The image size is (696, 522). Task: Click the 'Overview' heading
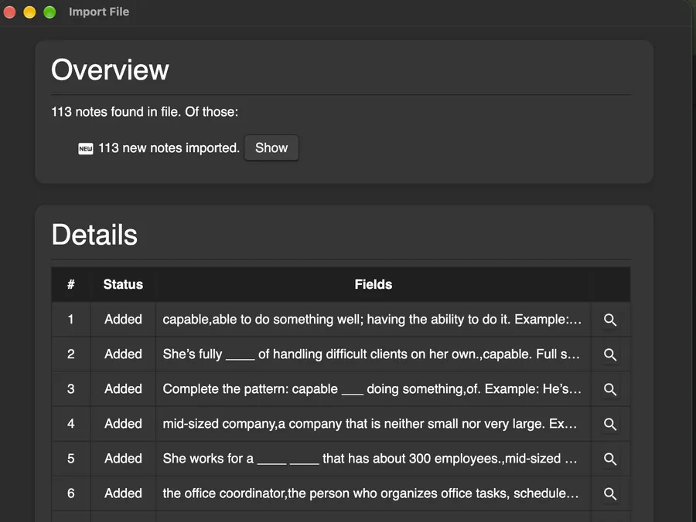tap(110, 70)
